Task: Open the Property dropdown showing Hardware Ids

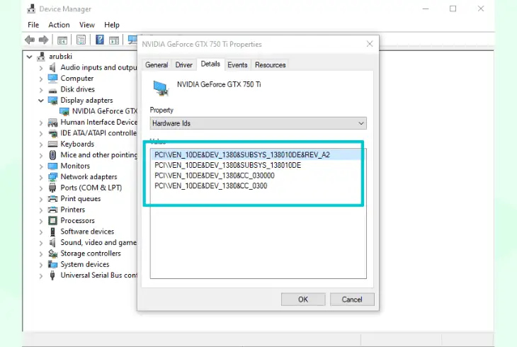Action: click(258, 123)
